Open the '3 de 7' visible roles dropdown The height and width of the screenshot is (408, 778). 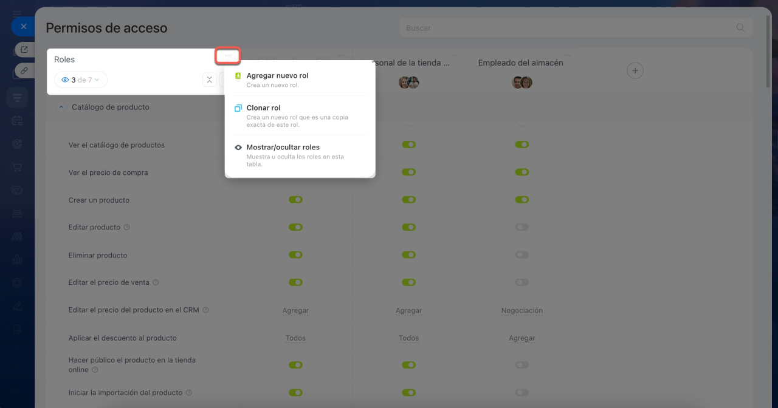coord(81,80)
